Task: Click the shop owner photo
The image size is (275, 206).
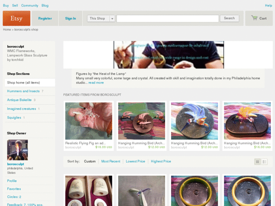Action: click(17, 150)
